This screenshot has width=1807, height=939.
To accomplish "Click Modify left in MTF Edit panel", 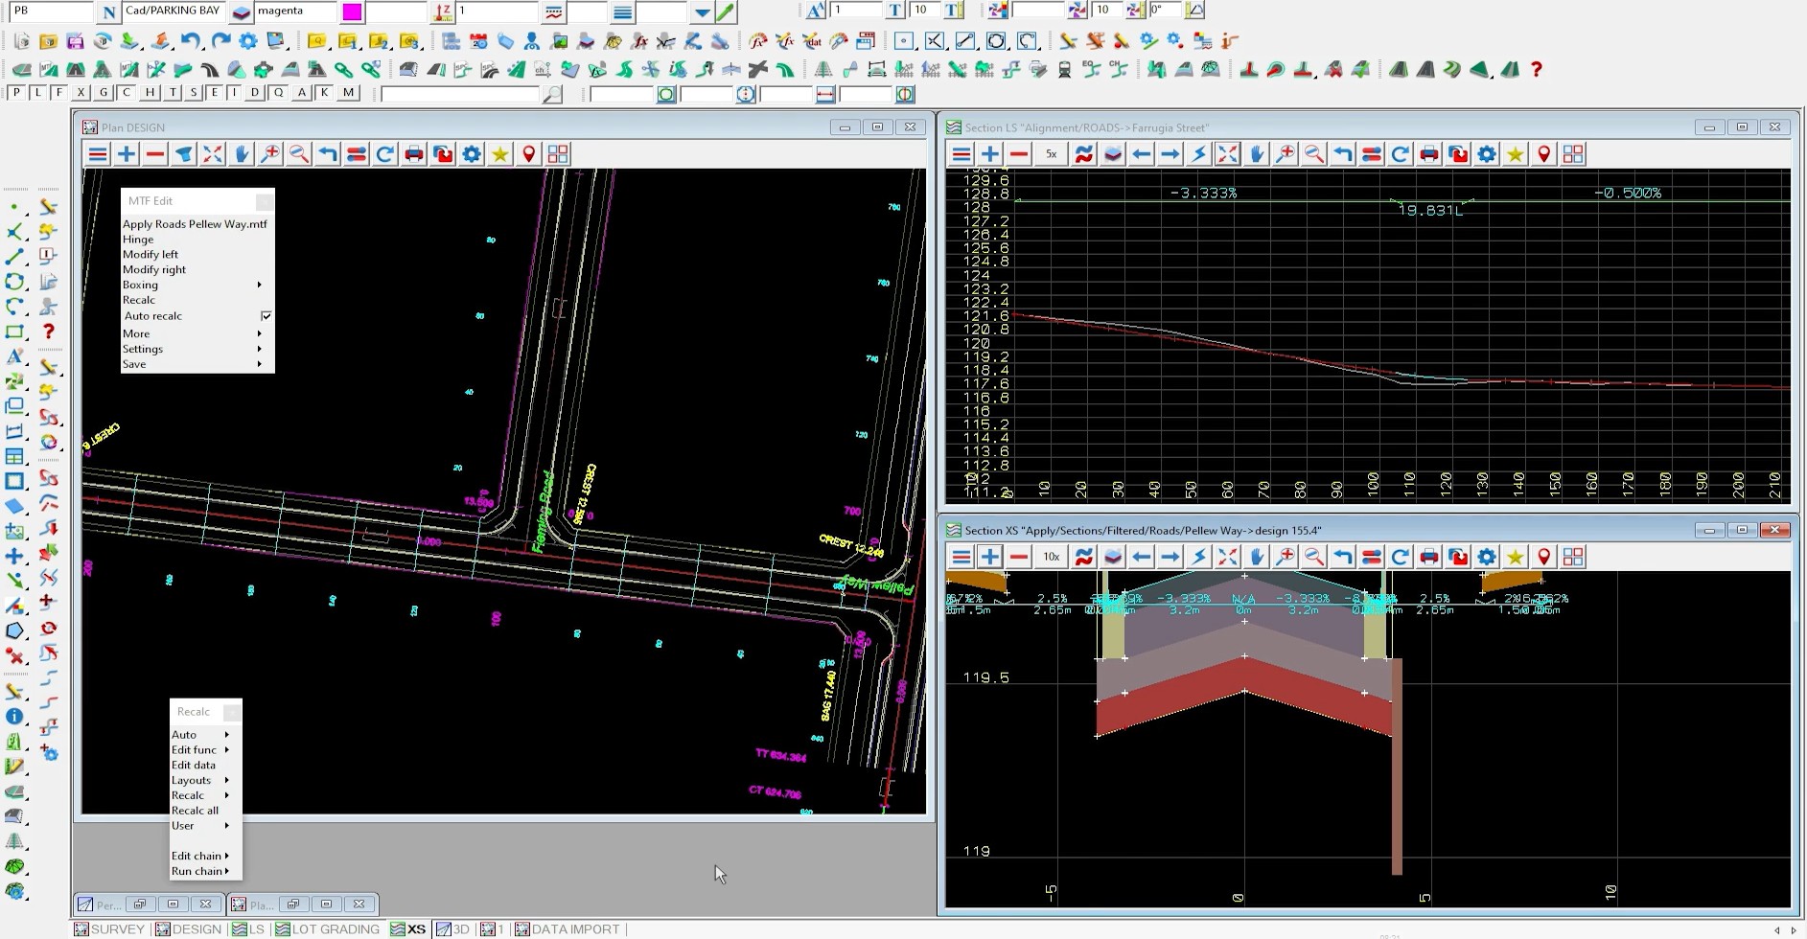I will (x=151, y=255).
